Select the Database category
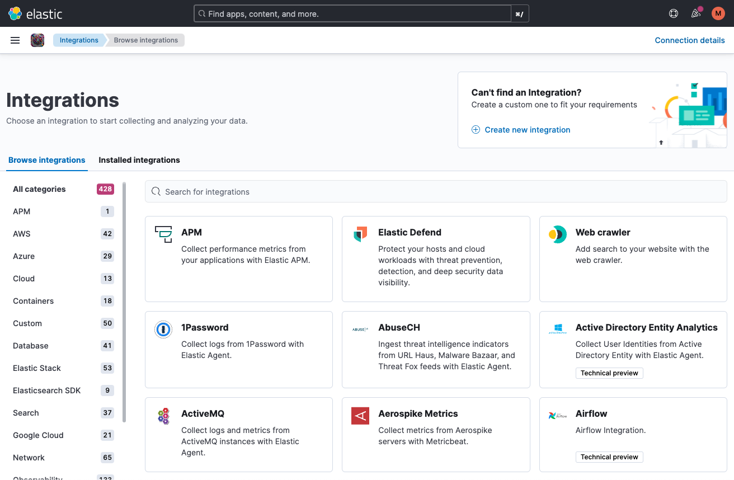Image resolution: width=734 pixels, height=480 pixels. (63, 346)
